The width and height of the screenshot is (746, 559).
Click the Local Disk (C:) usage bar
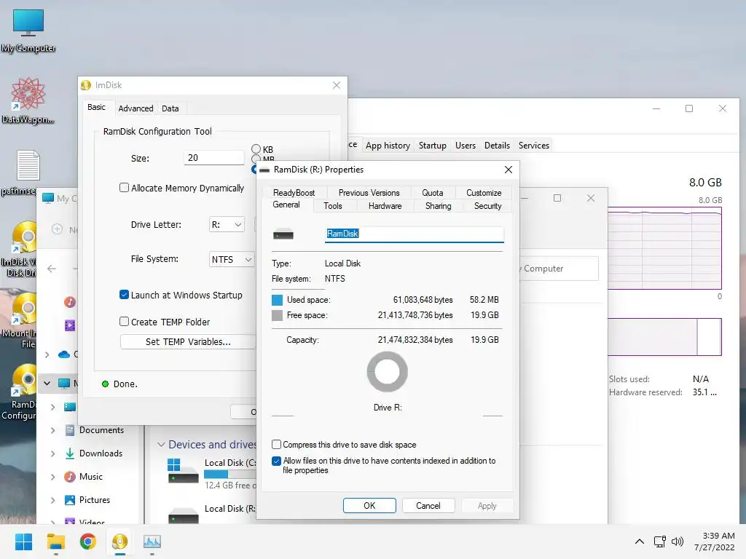229,474
